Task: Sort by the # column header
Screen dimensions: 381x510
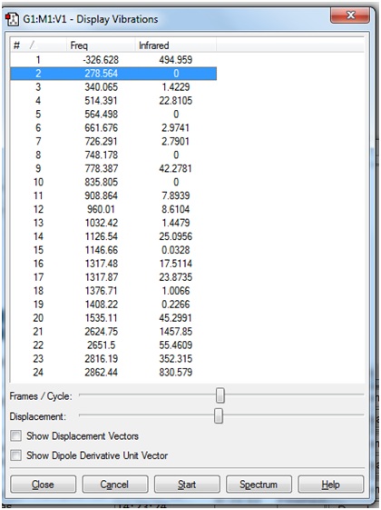Action: click(x=38, y=45)
